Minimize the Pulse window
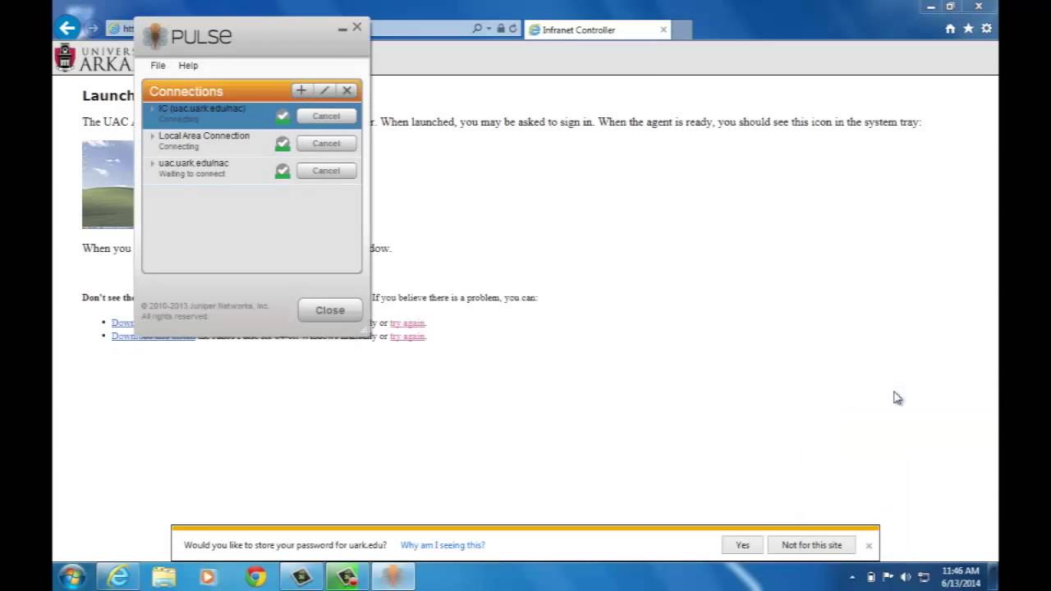The image size is (1051, 591). [x=342, y=29]
